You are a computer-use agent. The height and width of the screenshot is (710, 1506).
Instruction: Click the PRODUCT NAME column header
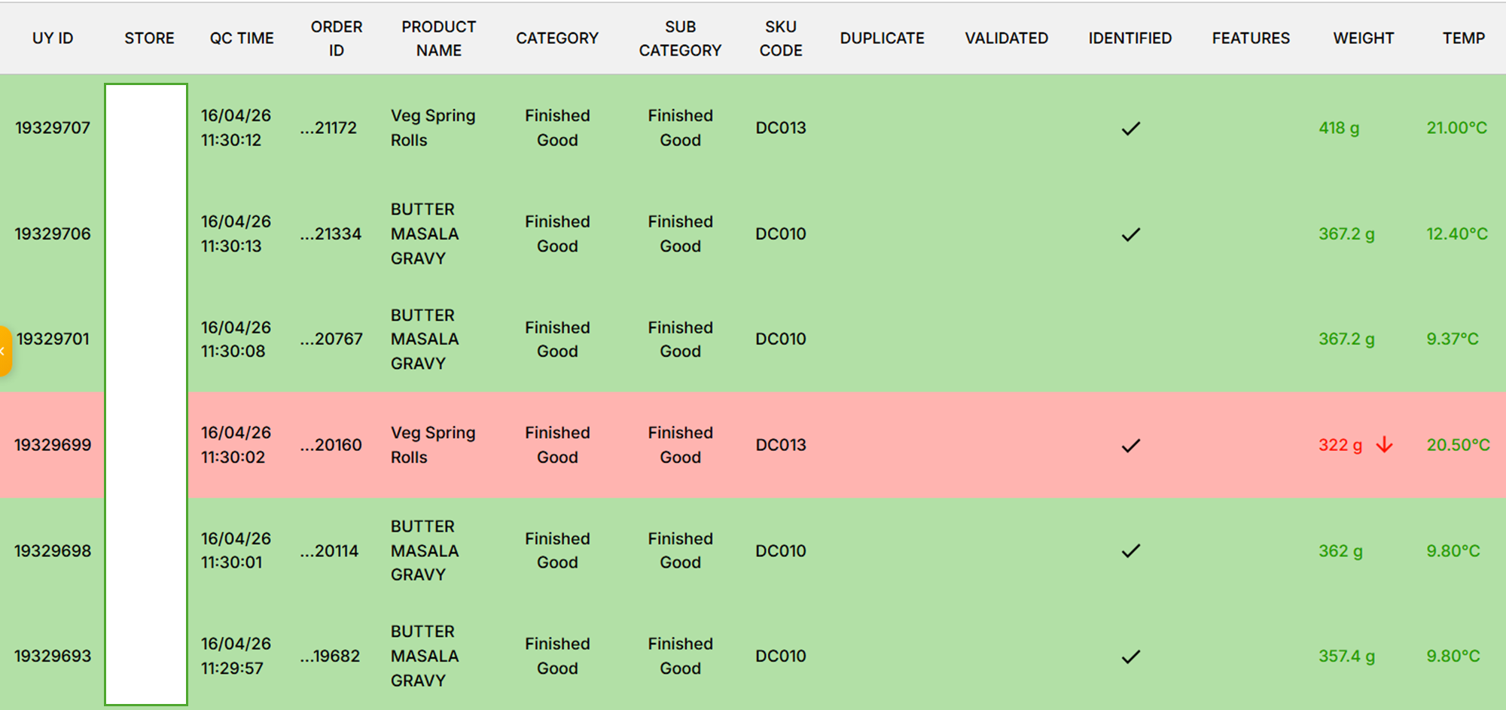438,38
